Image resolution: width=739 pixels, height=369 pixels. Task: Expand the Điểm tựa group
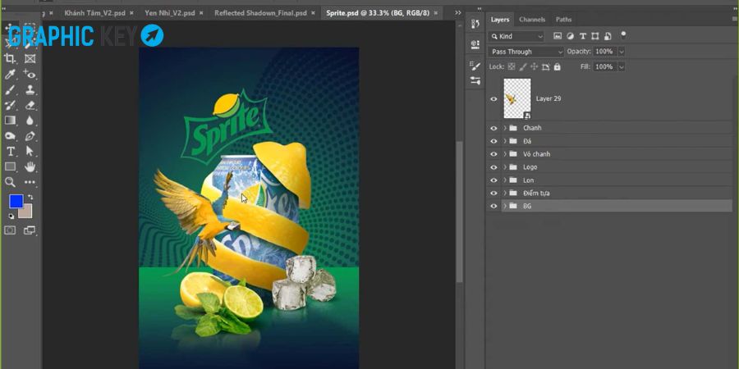click(505, 193)
